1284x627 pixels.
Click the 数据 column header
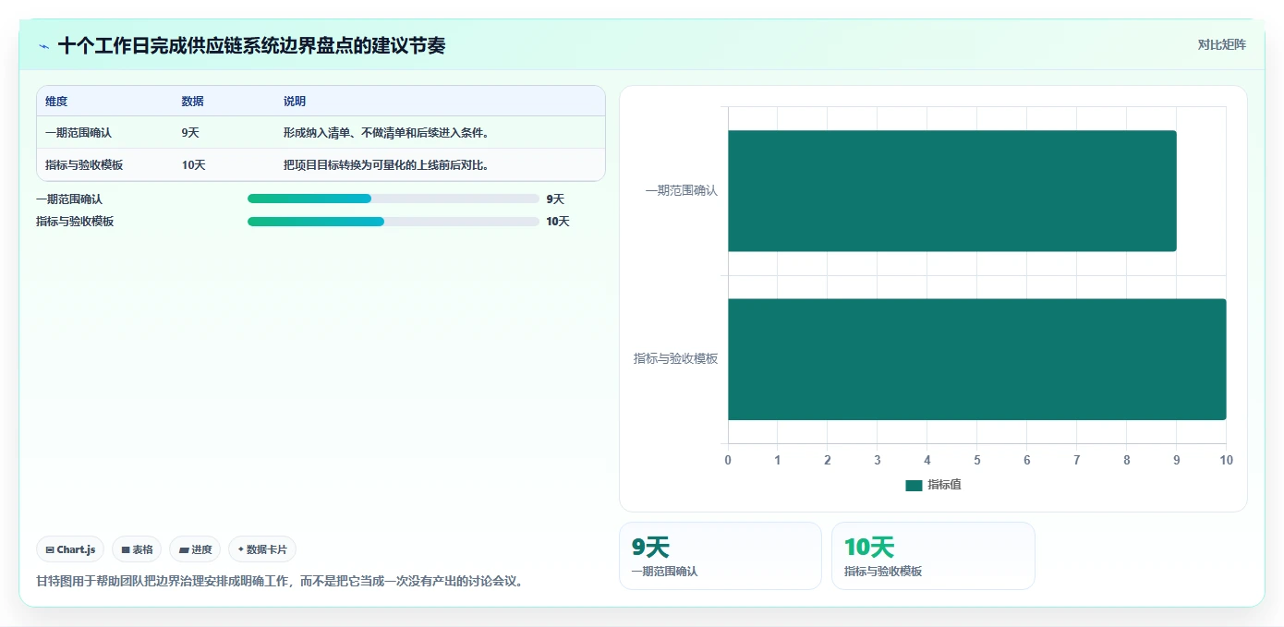pos(193,102)
